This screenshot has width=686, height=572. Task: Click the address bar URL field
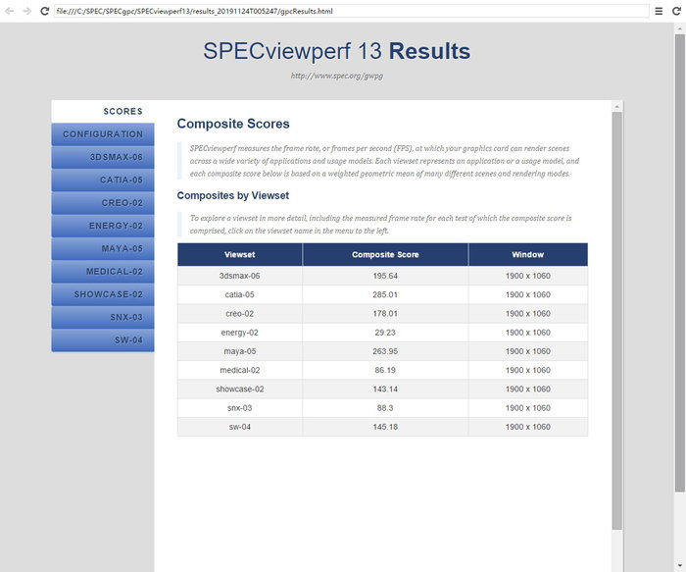tap(351, 11)
